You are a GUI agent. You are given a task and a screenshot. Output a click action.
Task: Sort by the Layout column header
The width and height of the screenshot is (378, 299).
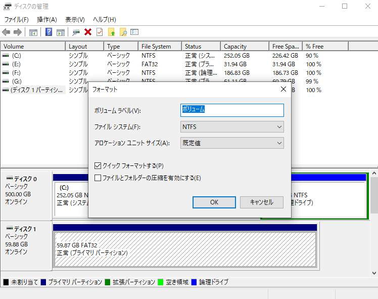click(84, 47)
